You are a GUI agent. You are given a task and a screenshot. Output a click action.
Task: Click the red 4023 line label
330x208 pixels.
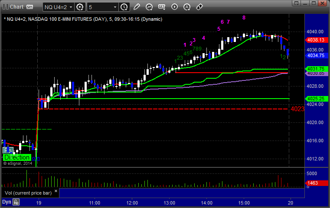pyautogui.click(x=297, y=109)
